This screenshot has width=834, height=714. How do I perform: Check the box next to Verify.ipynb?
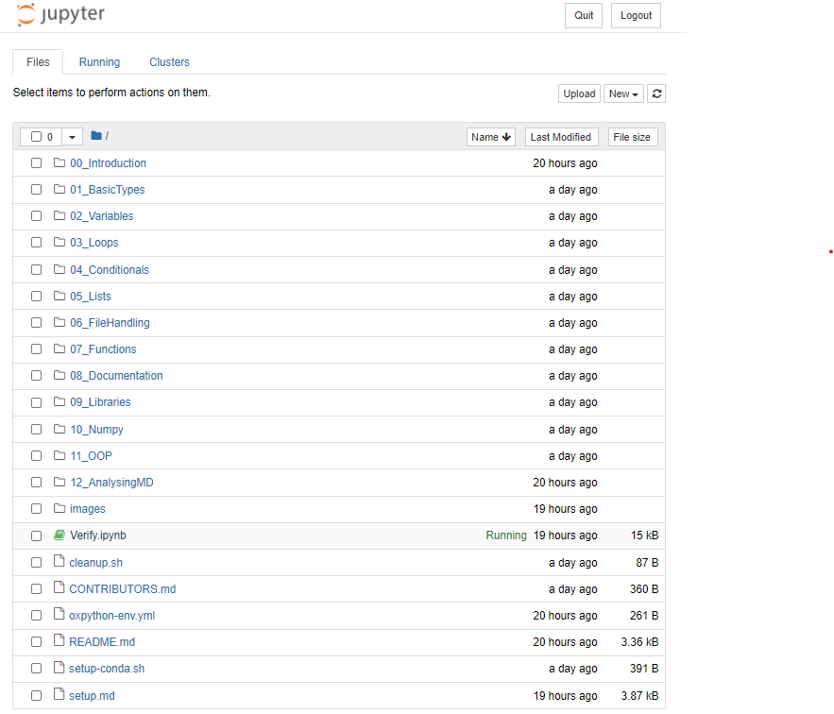36,535
